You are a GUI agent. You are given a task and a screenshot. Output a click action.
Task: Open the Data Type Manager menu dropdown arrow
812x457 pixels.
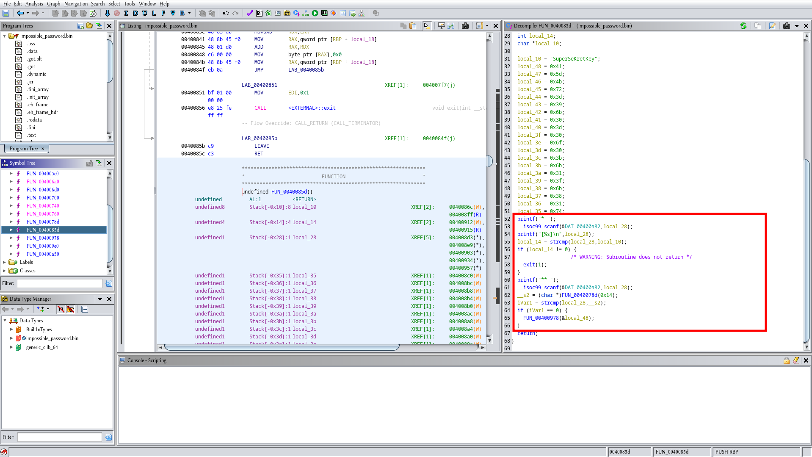coord(100,299)
